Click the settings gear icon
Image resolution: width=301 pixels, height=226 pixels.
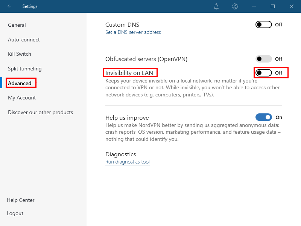pos(235,6)
